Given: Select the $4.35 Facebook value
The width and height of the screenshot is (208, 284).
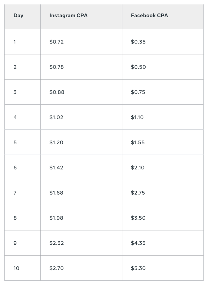Looking at the screenshot, I should 138,243.
